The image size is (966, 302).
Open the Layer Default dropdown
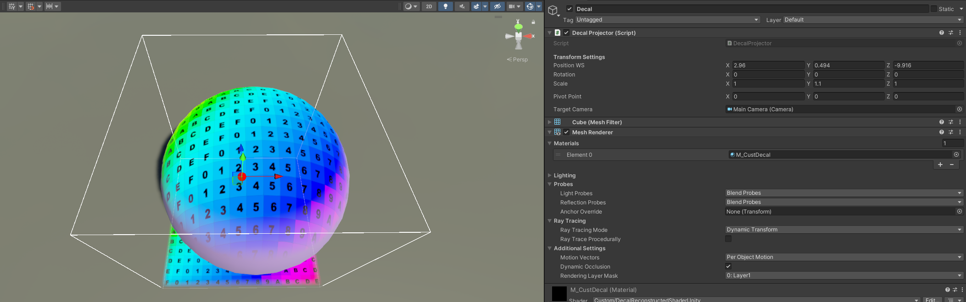coord(873,20)
